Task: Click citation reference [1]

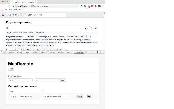Action: [50, 36]
